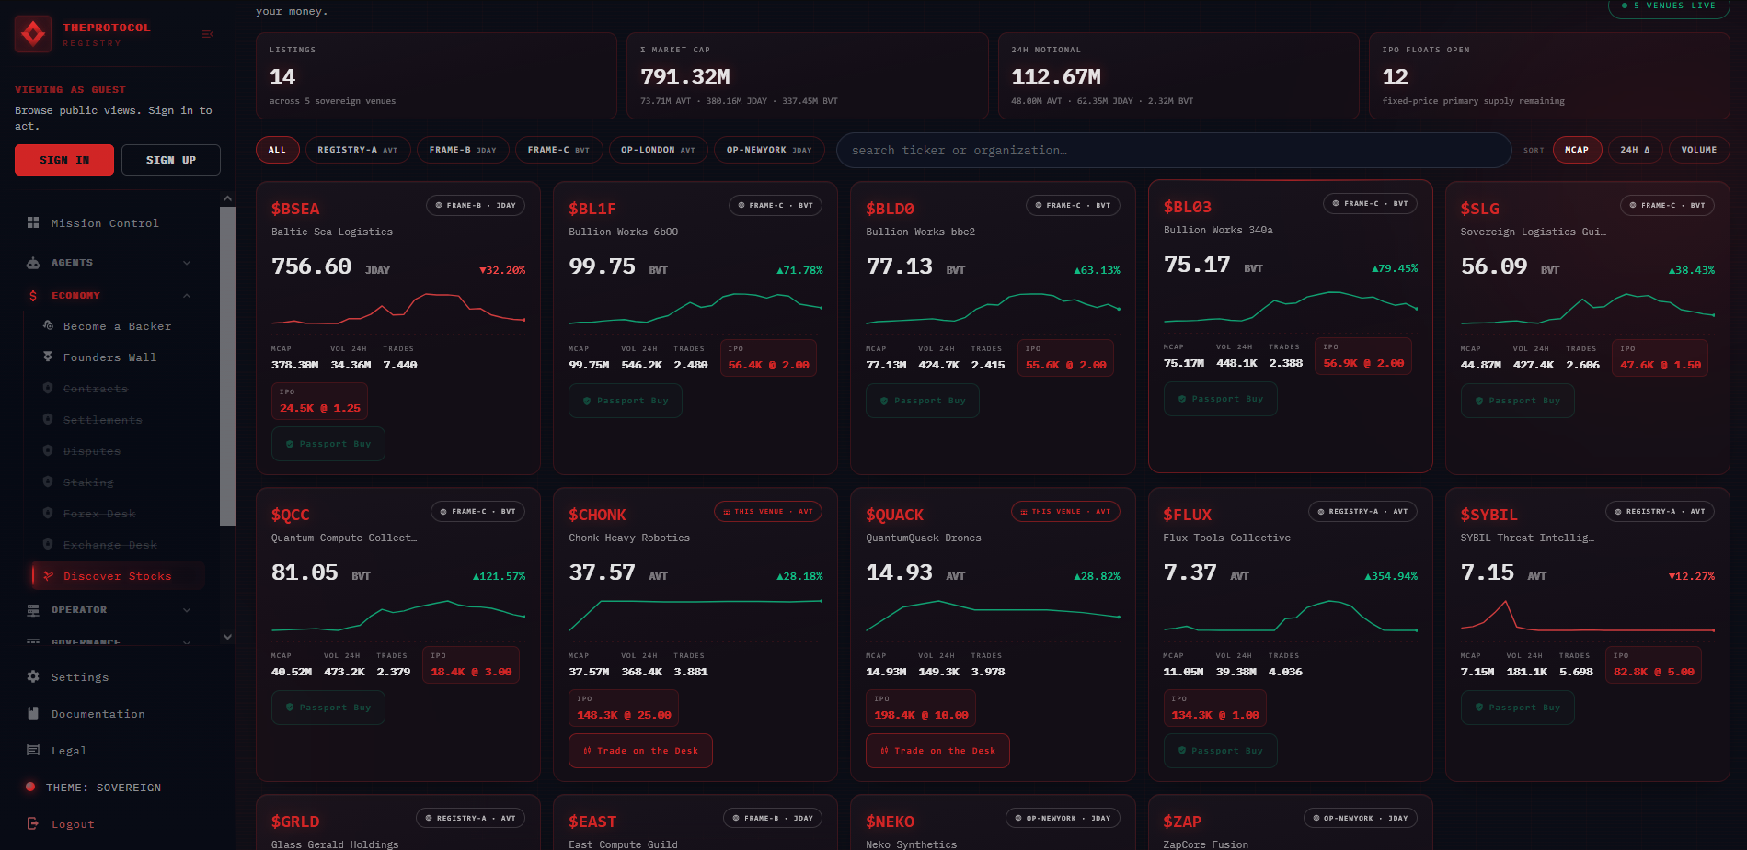Click the Operator server icon
Screen dimensions: 1747x850
point(33,610)
